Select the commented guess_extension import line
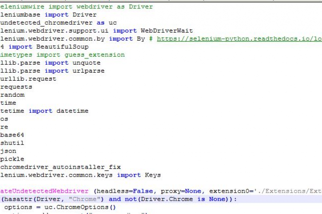The height and width of the screenshot is (214, 322). point(63,55)
